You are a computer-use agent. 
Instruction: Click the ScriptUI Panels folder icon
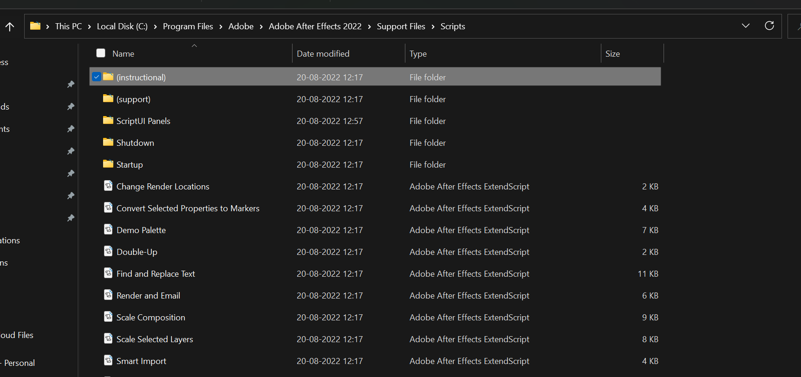[108, 120]
